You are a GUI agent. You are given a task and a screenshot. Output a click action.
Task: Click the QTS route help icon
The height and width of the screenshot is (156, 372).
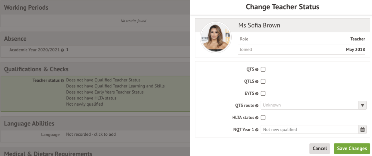pos(257,106)
